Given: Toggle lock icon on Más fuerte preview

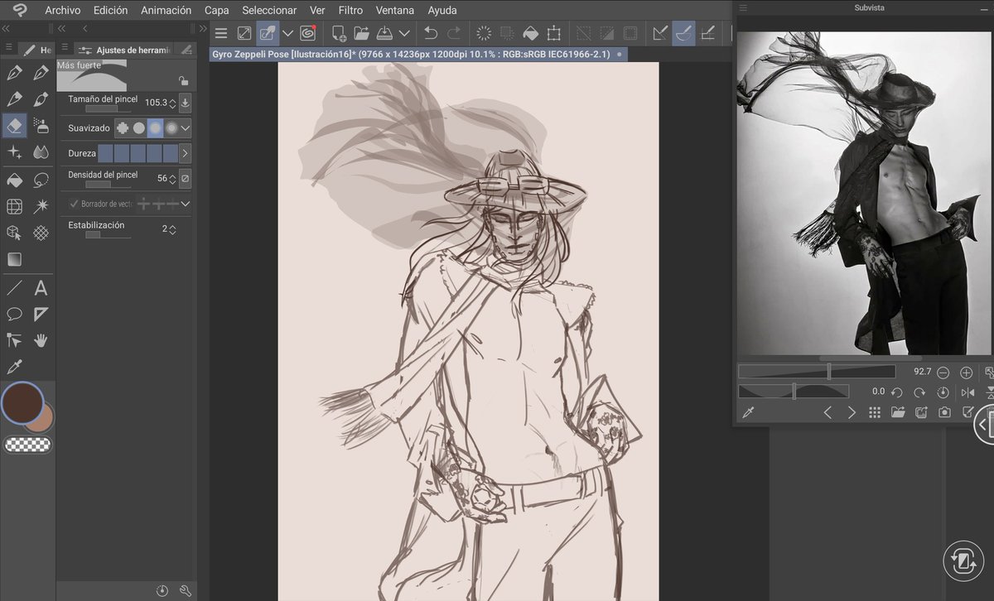Looking at the screenshot, I should tap(183, 81).
